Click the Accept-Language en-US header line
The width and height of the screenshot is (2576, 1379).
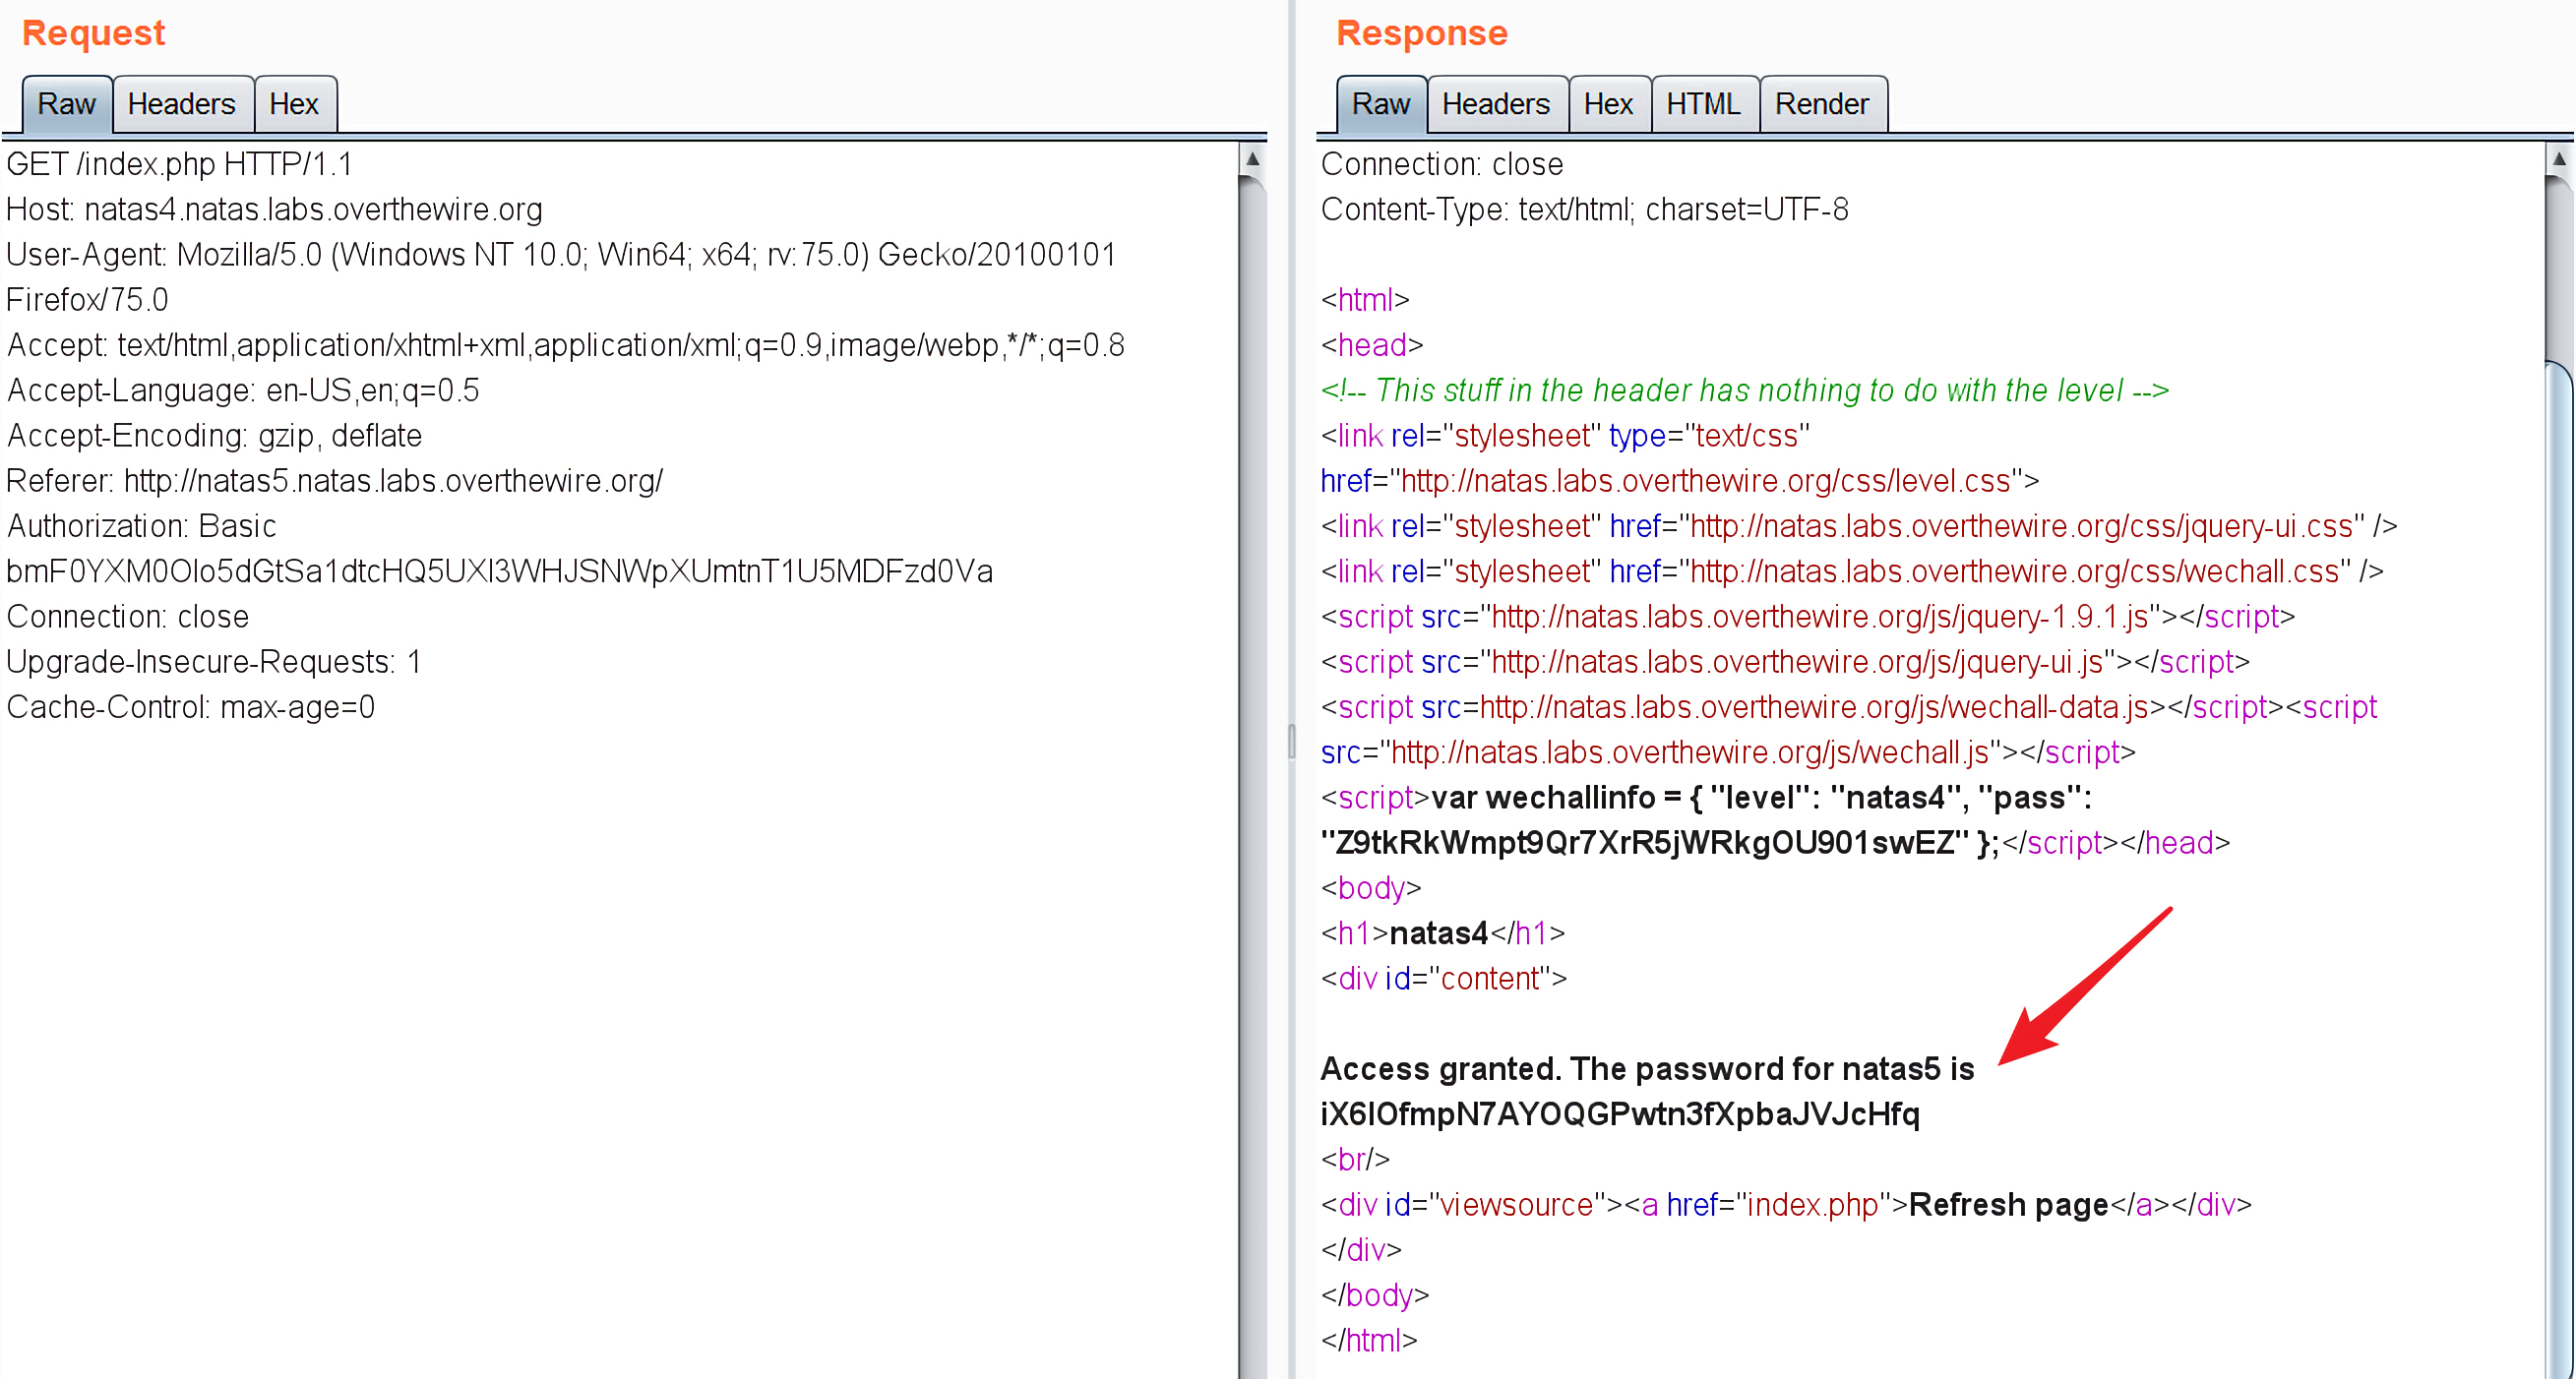tap(243, 390)
